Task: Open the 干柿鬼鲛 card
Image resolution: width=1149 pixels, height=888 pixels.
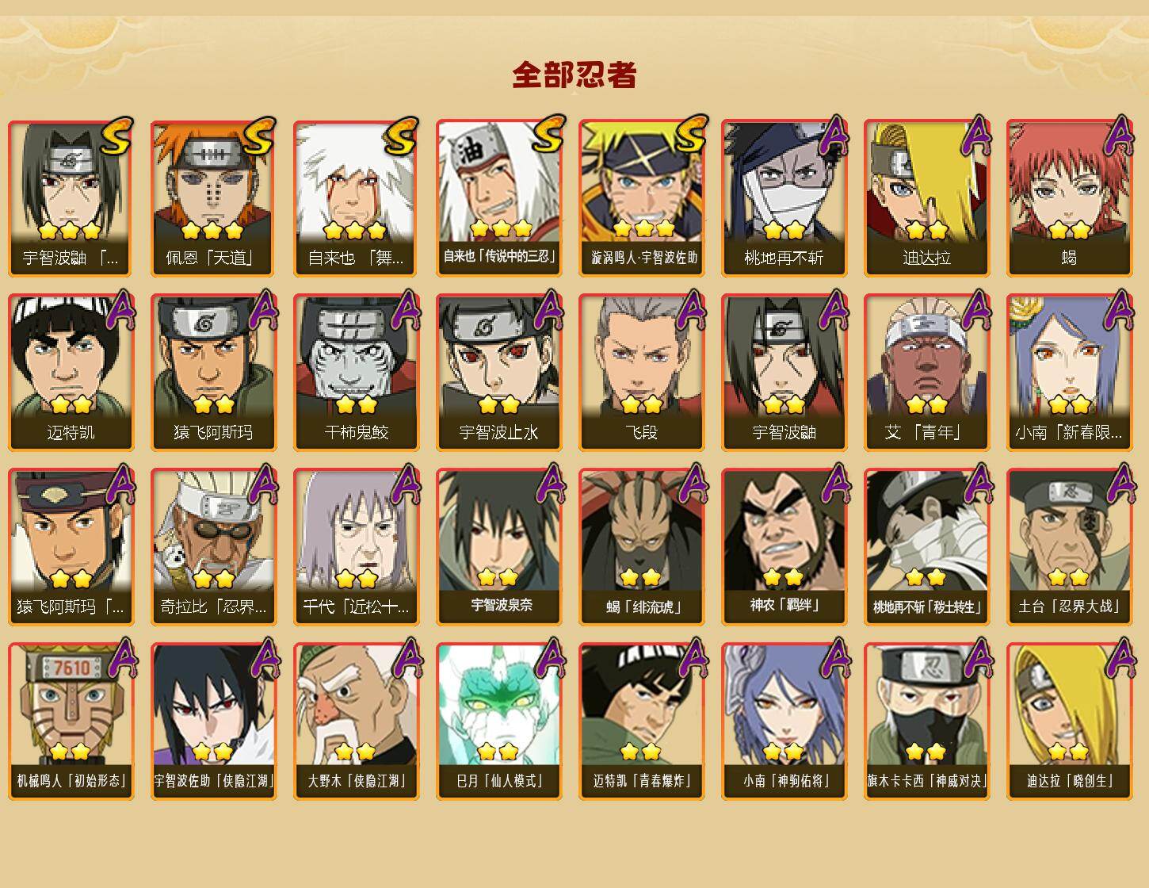Action: click(356, 373)
